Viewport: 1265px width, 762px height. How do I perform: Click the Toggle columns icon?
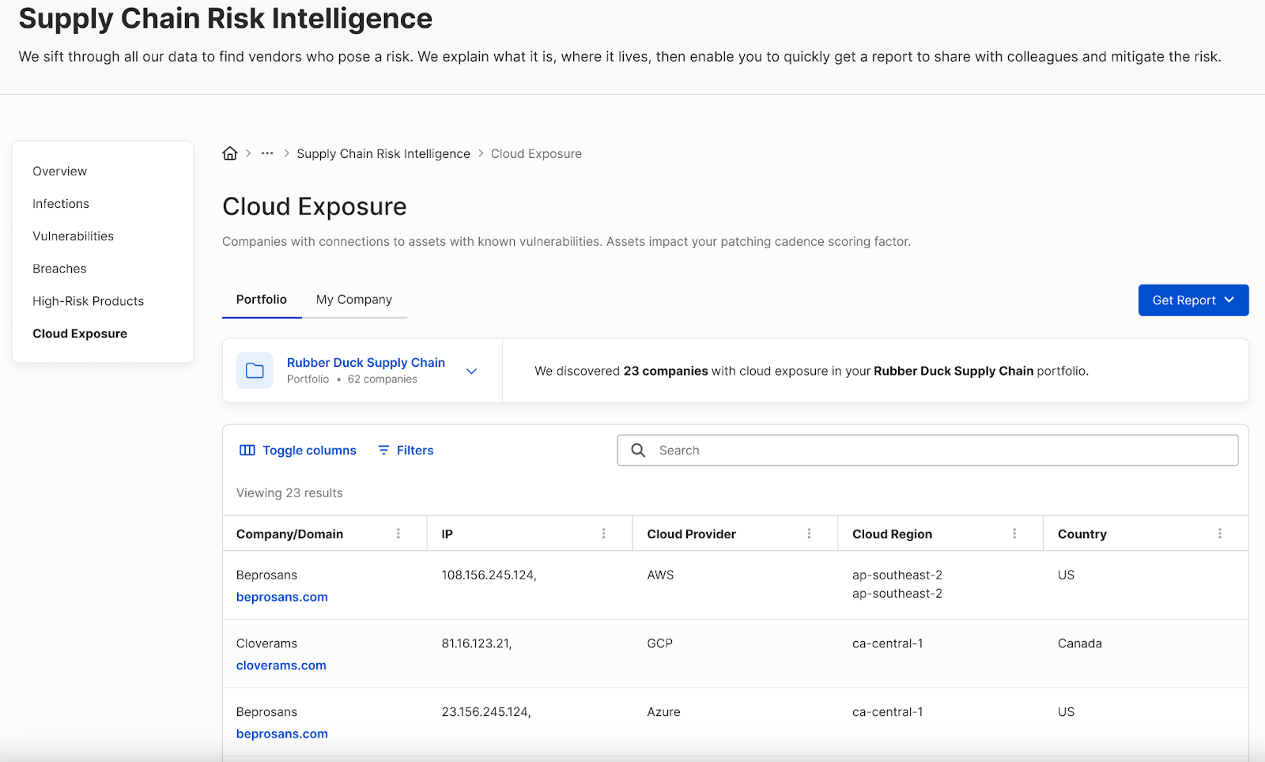[247, 451]
